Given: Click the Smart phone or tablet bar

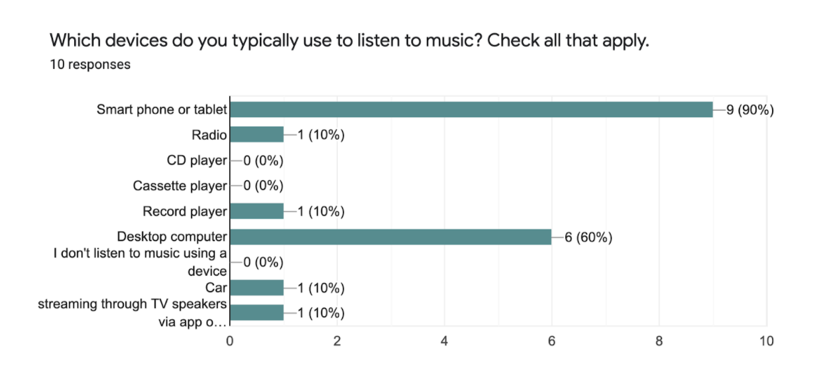Looking at the screenshot, I should point(471,109).
